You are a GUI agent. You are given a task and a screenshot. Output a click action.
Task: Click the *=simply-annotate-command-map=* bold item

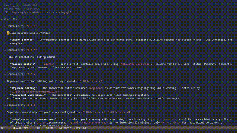pos(33,119)
